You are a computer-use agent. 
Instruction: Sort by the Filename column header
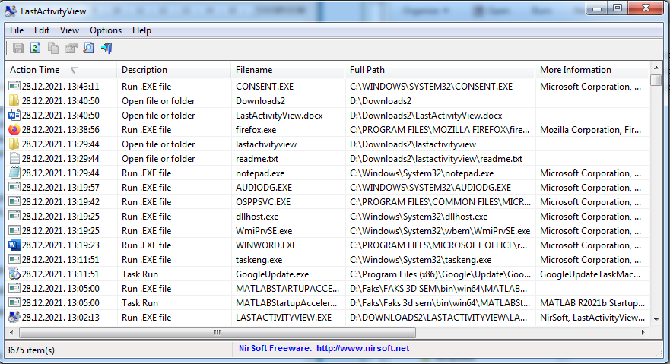pyautogui.click(x=287, y=70)
